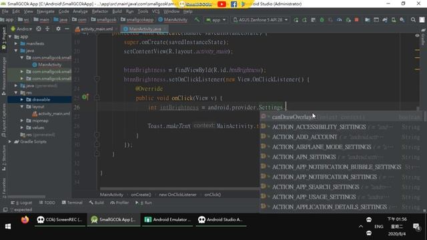Open the notification center icon

click(x=416, y=227)
